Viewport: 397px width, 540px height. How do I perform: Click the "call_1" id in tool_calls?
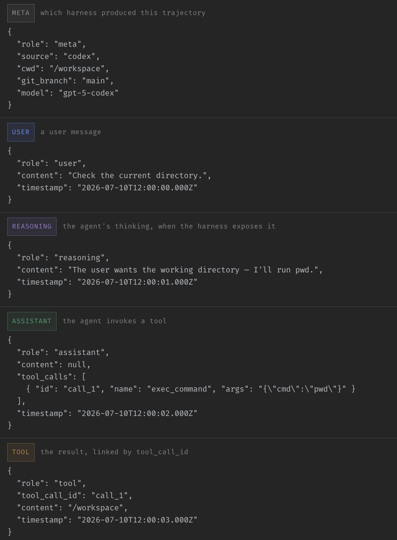pyautogui.click(x=81, y=389)
